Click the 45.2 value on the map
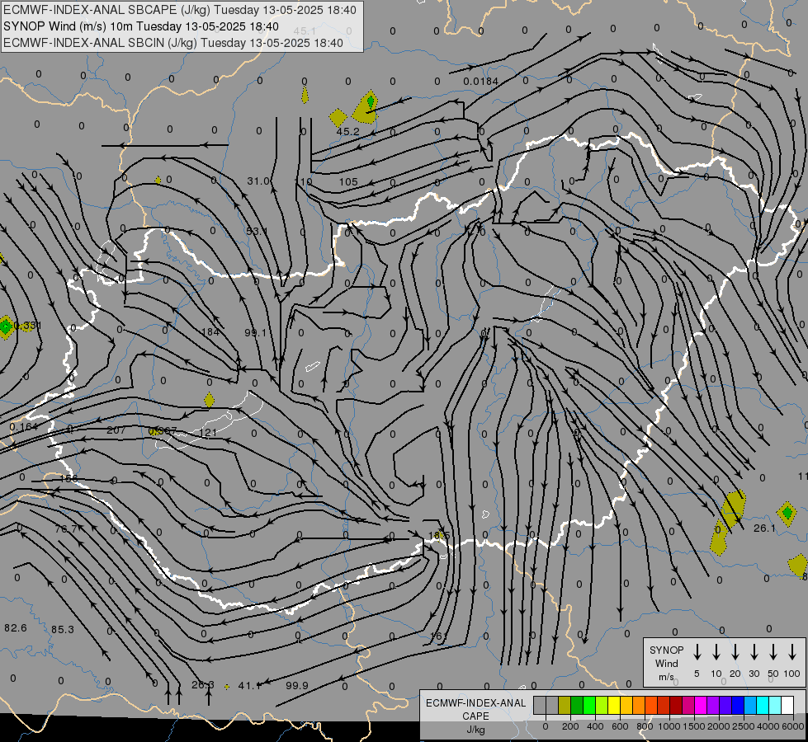This screenshot has height=742, width=808. coord(347,132)
